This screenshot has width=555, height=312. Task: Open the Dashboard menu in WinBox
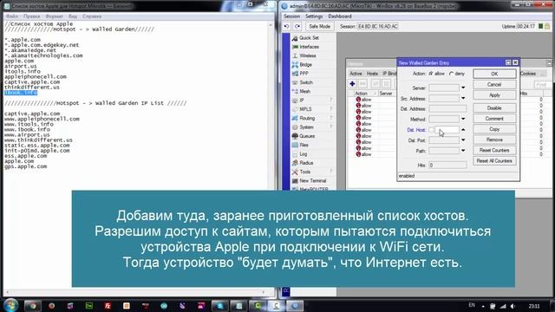pos(340,16)
